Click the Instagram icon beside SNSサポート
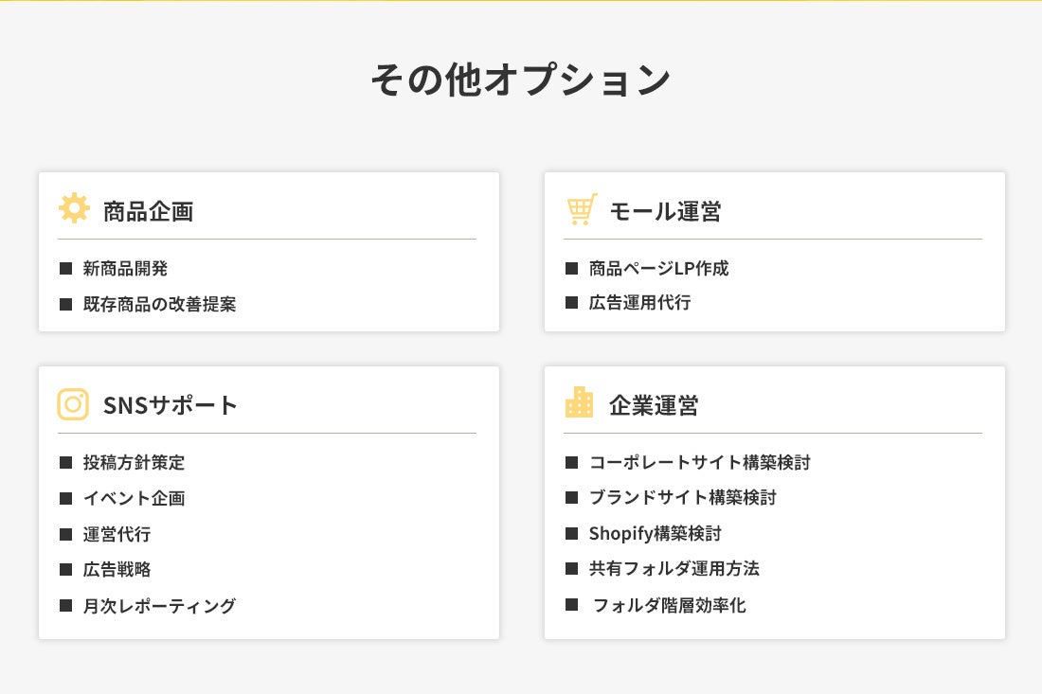The height and width of the screenshot is (694, 1042). pos(73,404)
